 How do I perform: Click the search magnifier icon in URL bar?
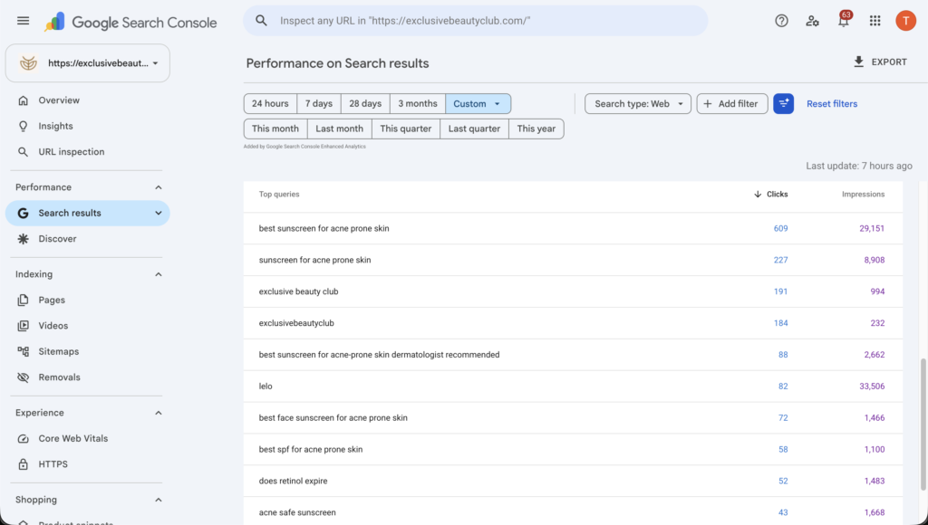pyautogui.click(x=261, y=21)
